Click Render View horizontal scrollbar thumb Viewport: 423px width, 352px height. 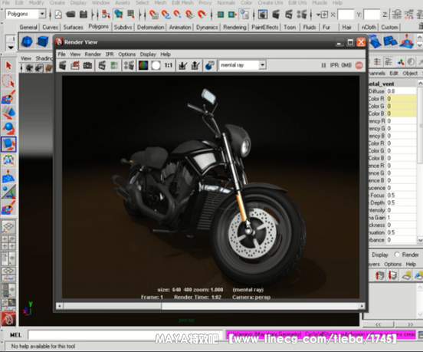(113, 306)
